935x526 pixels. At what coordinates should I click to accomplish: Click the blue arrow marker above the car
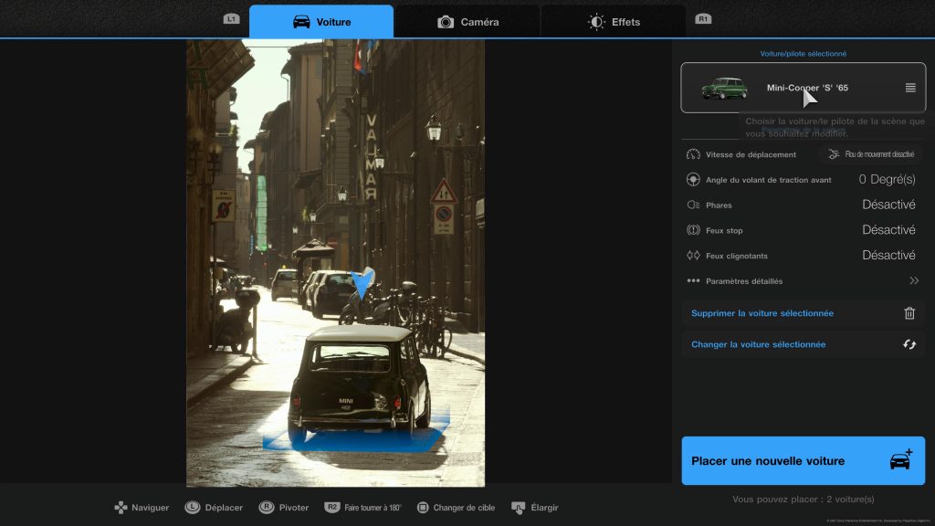(x=362, y=284)
